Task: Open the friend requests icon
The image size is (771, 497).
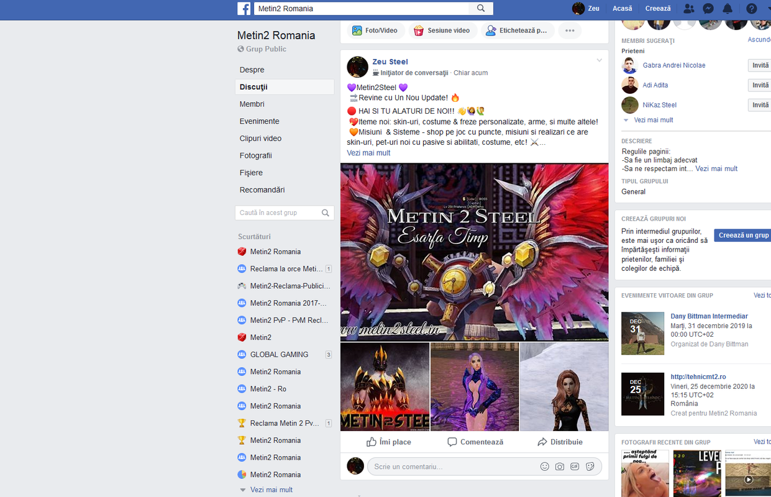Action: pos(688,9)
